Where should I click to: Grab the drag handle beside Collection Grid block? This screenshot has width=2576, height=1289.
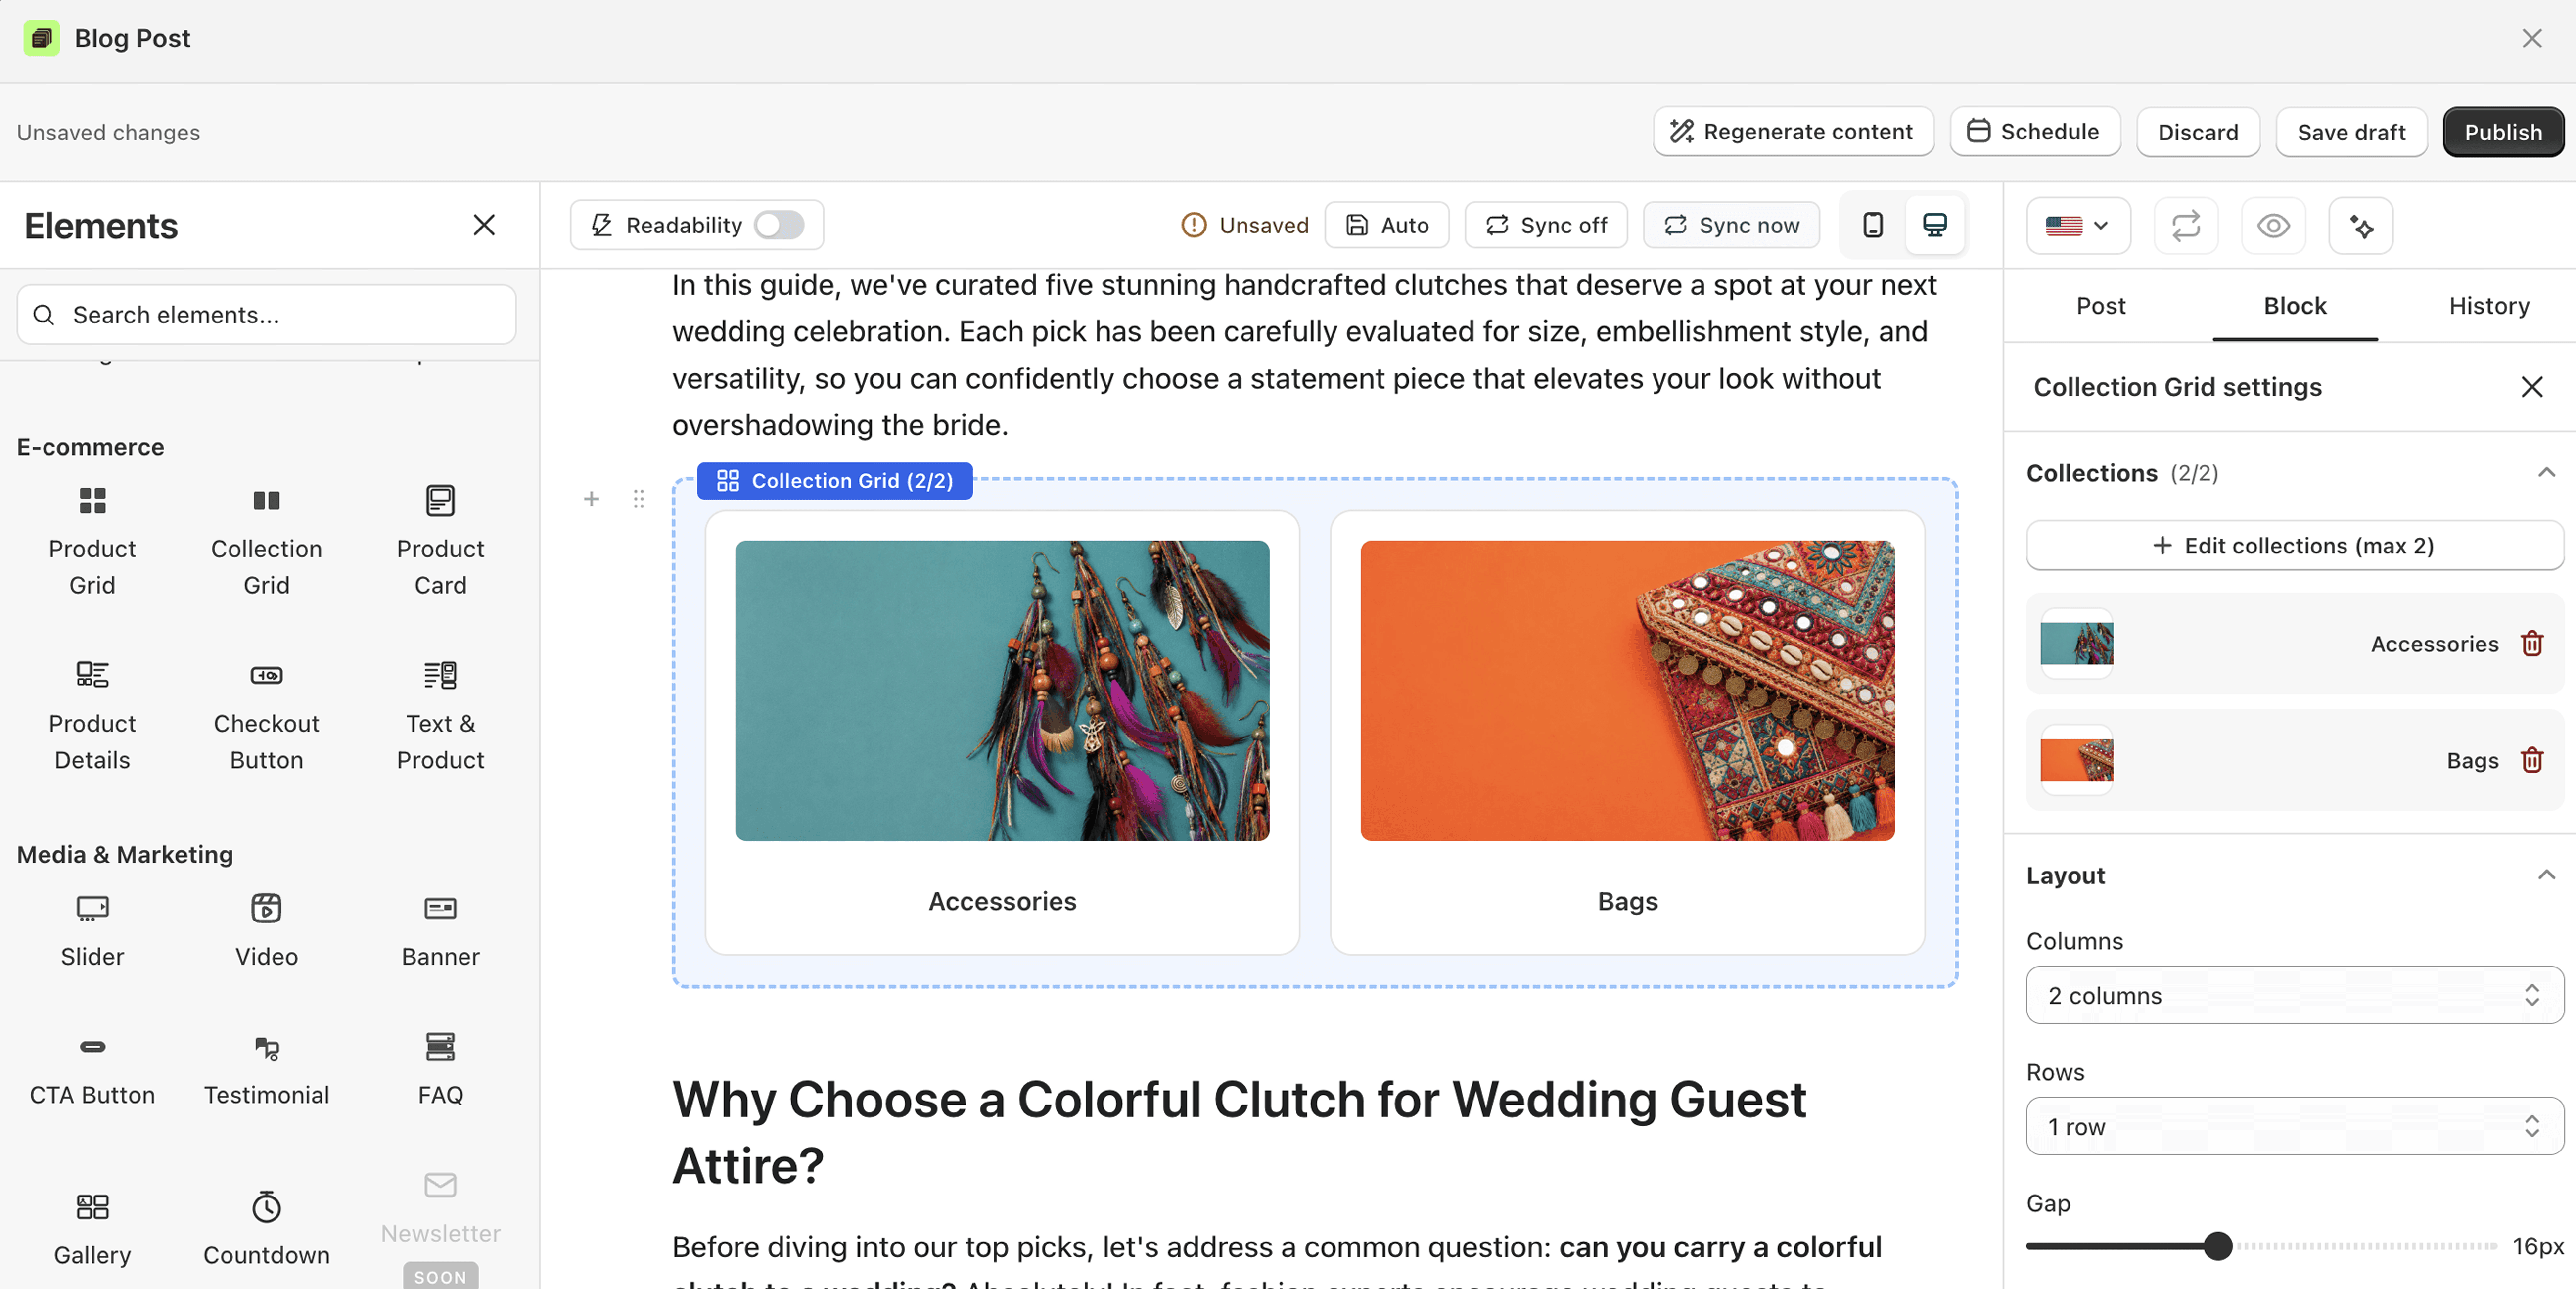[x=639, y=499]
